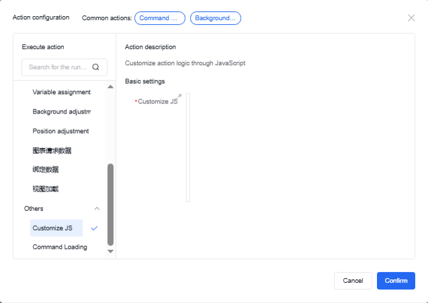Click the checkmark next to Customize JS

pos(94,228)
